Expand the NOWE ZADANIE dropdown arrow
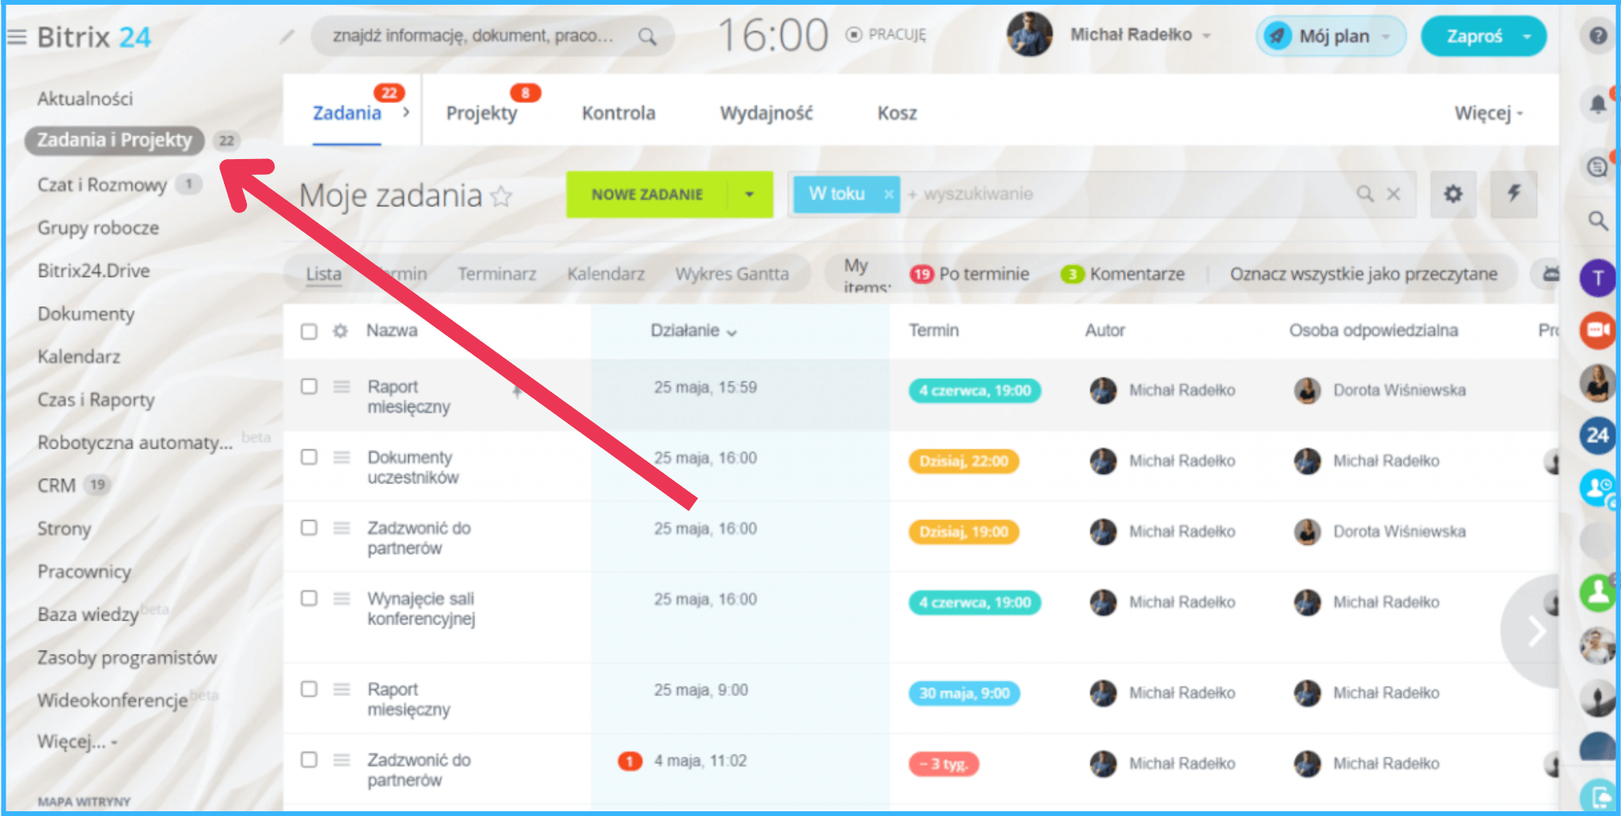Screen dimensions: 1621x816 [x=750, y=195]
